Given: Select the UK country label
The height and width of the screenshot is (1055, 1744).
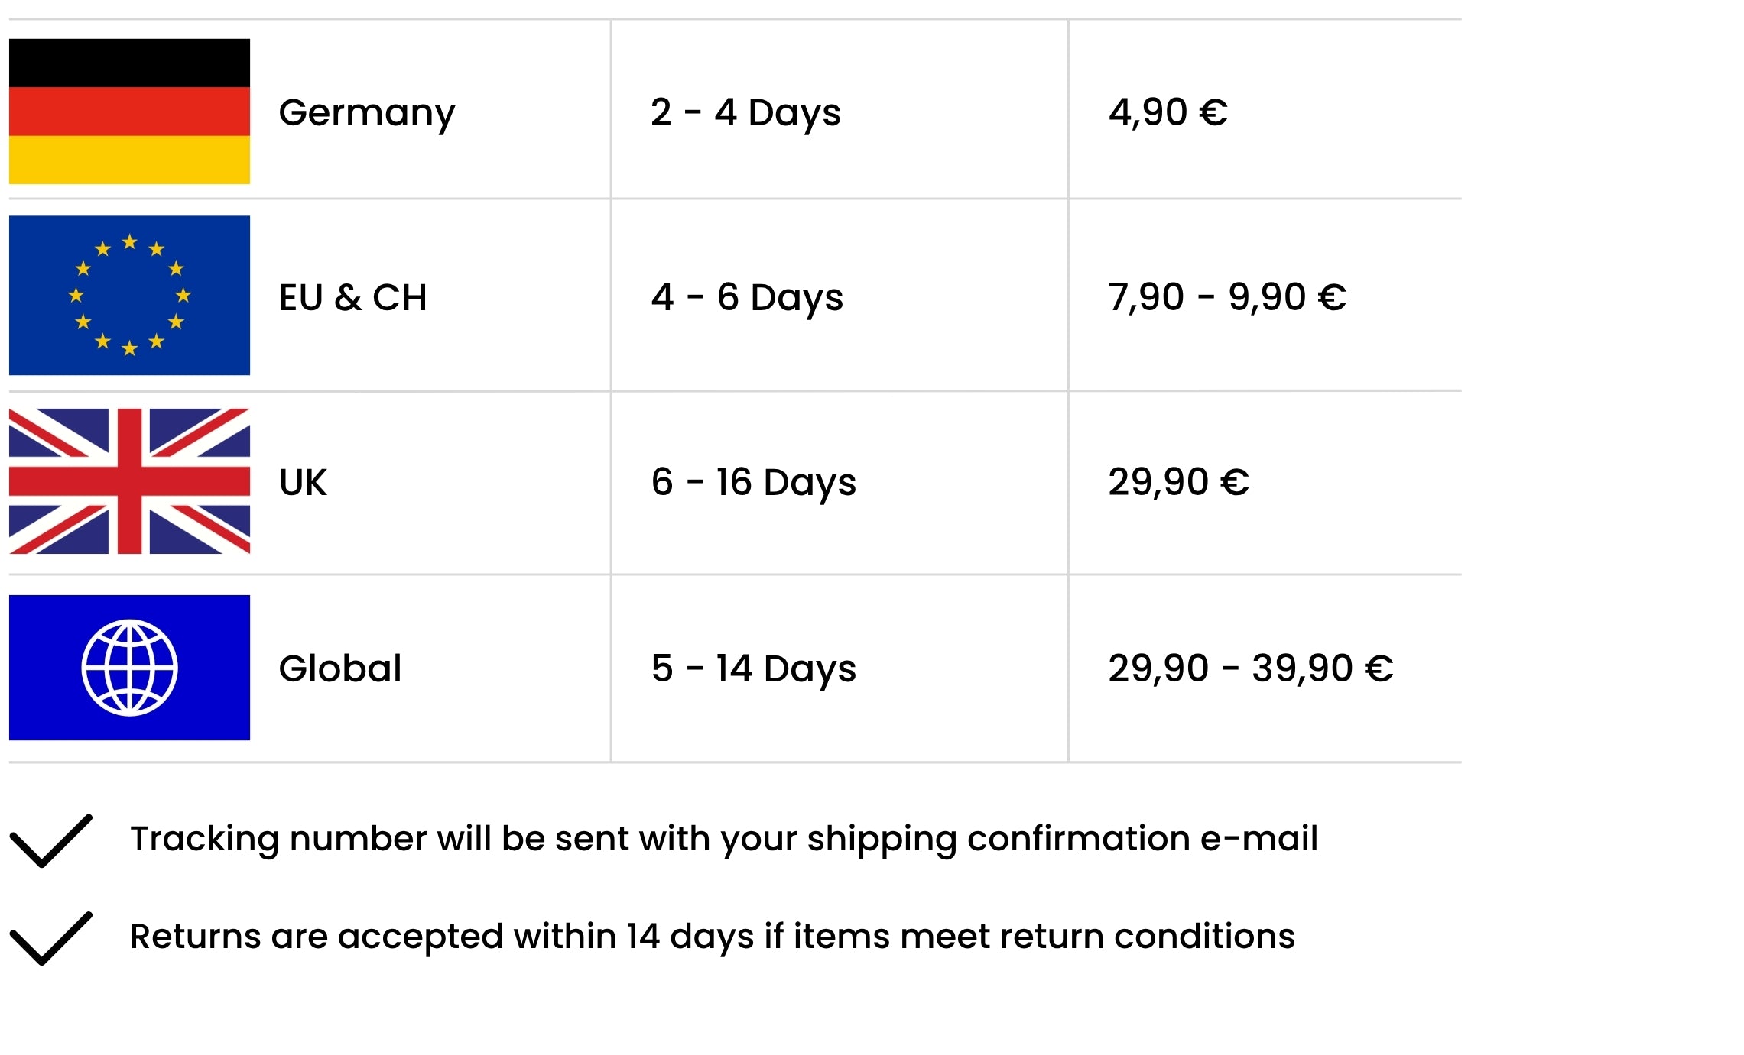Looking at the screenshot, I should [303, 482].
